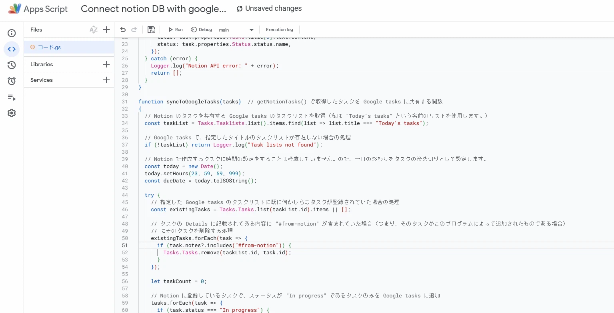Image resolution: width=614 pixels, height=313 pixels.
Task: Click the undo arrow in toolbar
Action: 123,30
